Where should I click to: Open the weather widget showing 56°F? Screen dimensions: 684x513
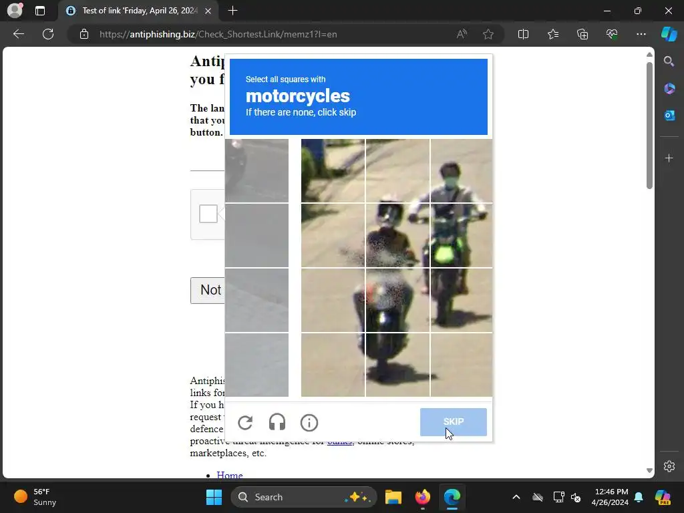click(35, 497)
